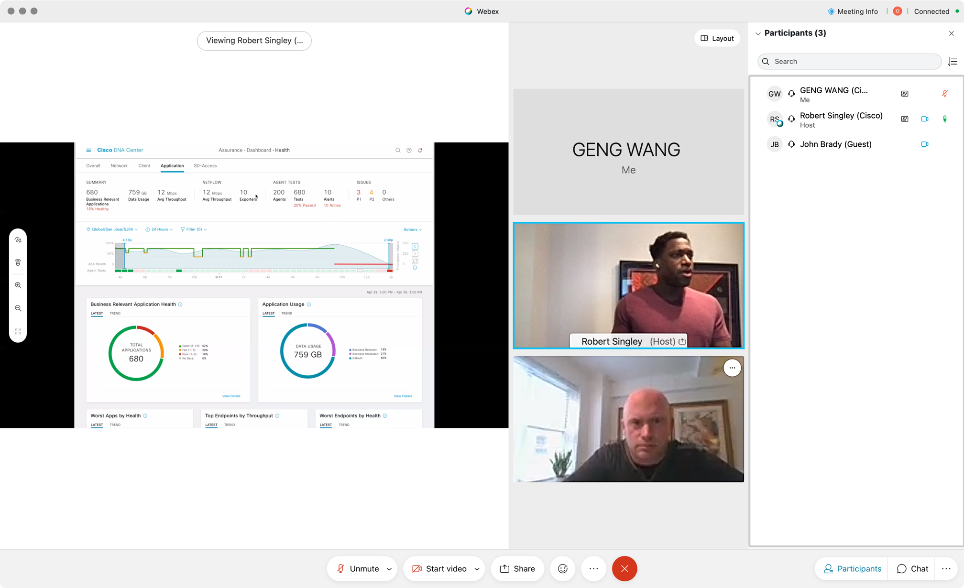Image resolution: width=964 pixels, height=588 pixels.
Task: Open Meeting Info in the title bar
Action: (x=853, y=11)
